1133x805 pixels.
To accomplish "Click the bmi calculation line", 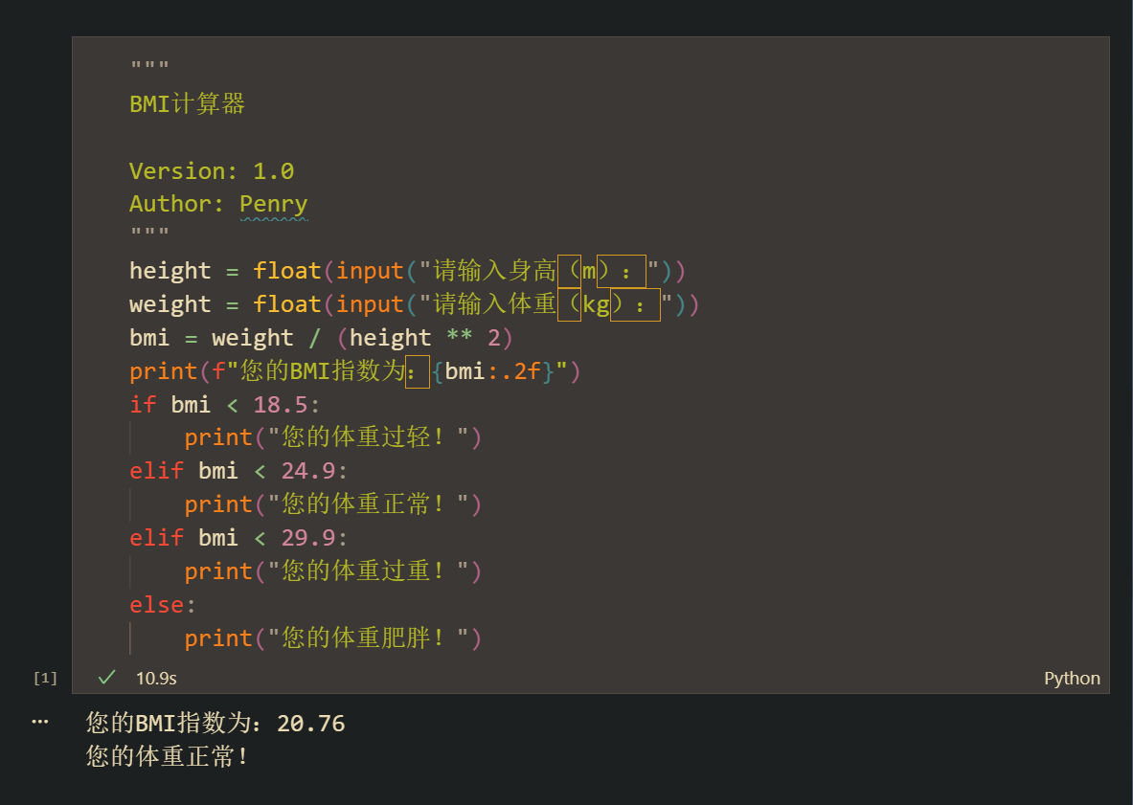I will [x=287, y=337].
